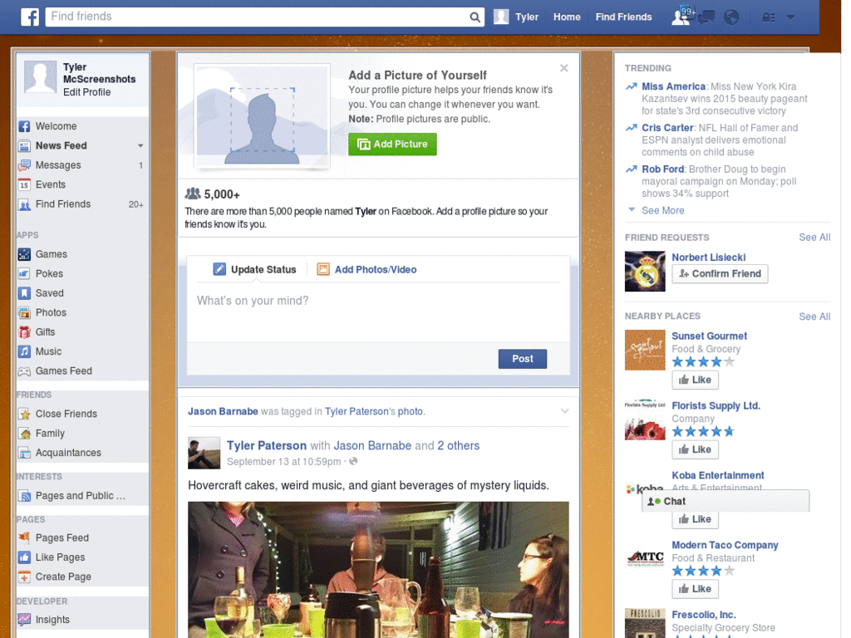Select the Update Status tab
Viewport: 851px width, 638px height.
pos(254,270)
